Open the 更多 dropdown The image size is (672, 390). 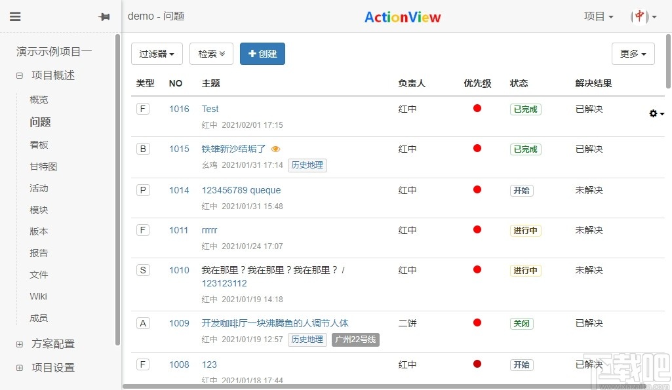click(632, 54)
